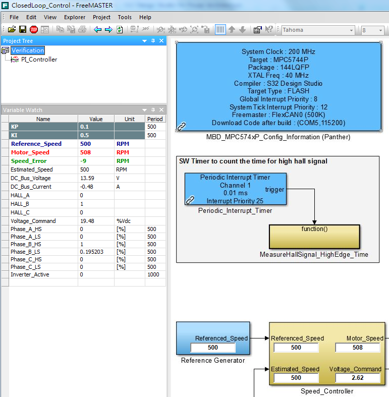Select the Verification tree node
The height and width of the screenshot is (397, 389).
click(28, 50)
